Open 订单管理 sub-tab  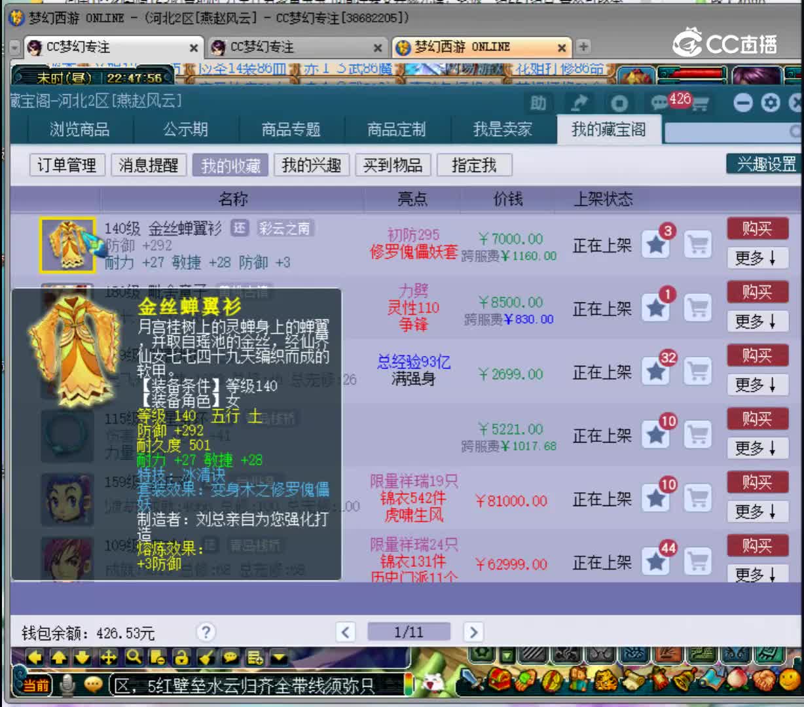(67, 165)
